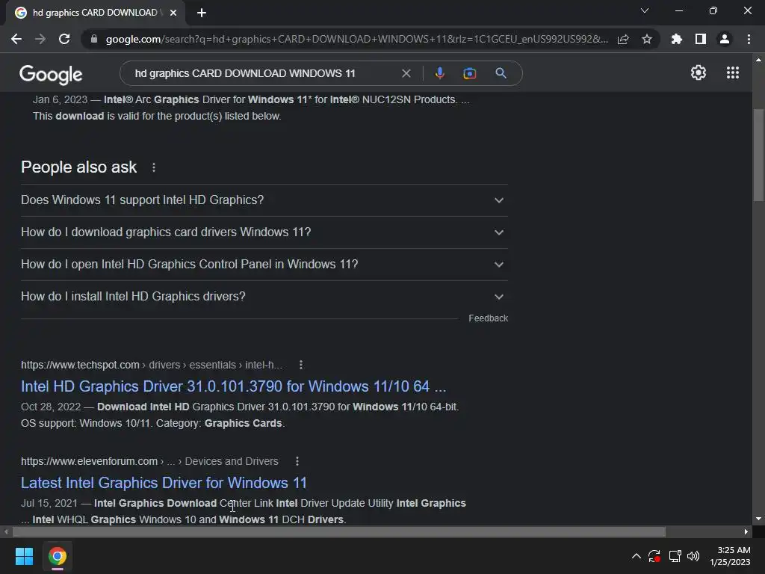Screen dimensions: 765x574
Task: Open Intel HD Graphics Driver 31.0.101.3790 result
Action: 233,386
